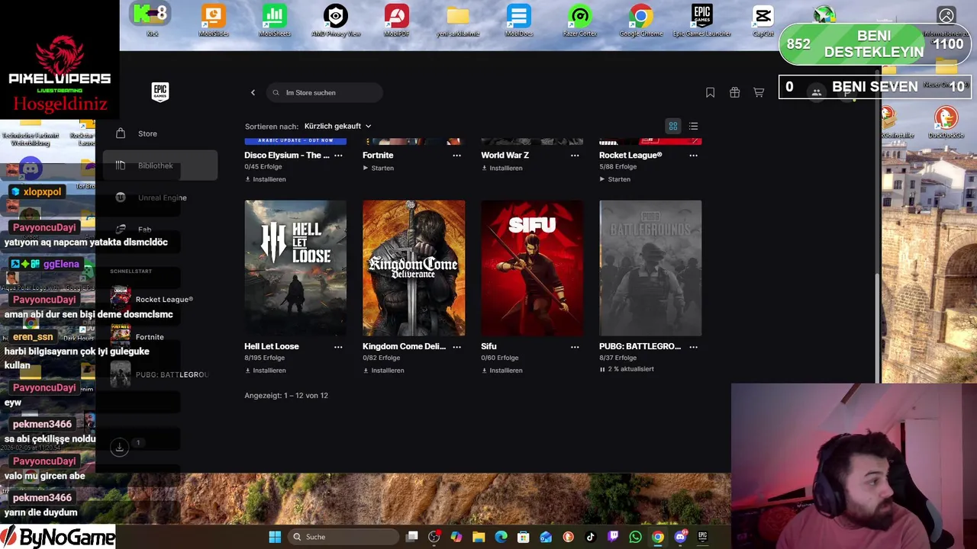Install Hell Let Loose via Installieren
The height and width of the screenshot is (549, 977).
coord(265,371)
